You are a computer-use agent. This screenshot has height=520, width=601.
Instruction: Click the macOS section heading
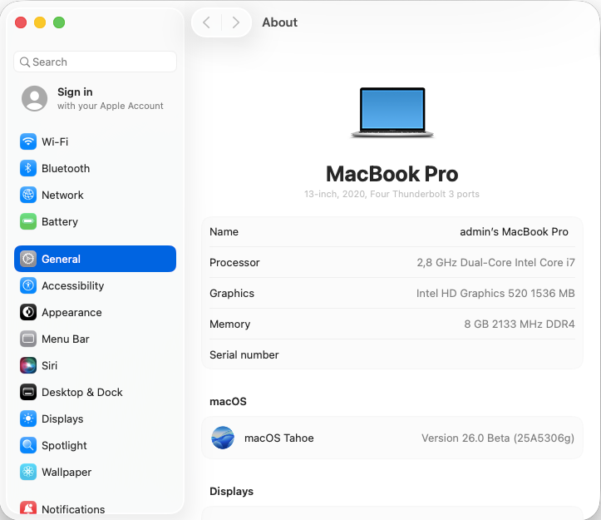[228, 401]
